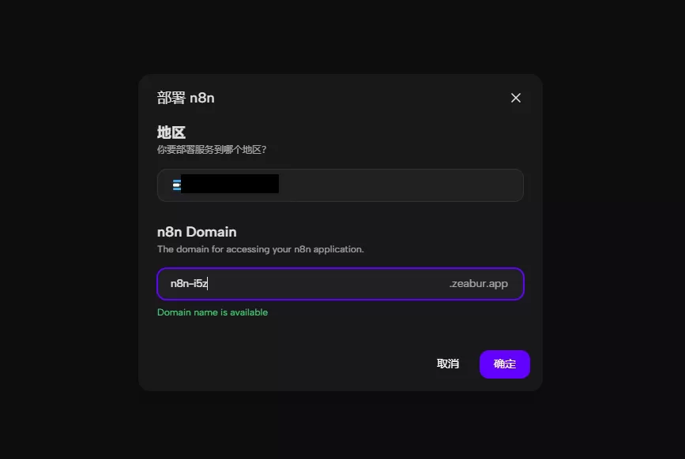Click the redacted region name in selector
Viewport: 685px width, 459px height.
click(x=230, y=184)
